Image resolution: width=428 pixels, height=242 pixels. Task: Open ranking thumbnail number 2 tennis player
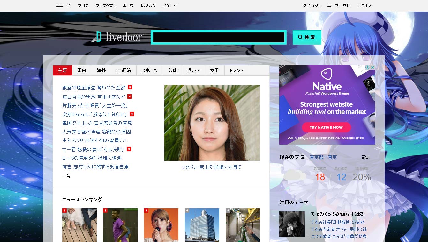tap(120, 225)
